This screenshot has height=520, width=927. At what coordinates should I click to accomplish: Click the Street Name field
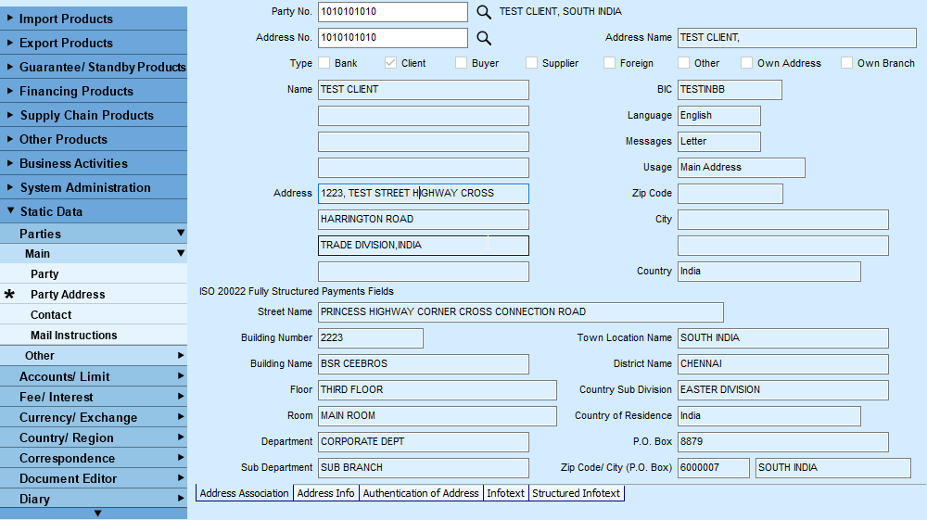(x=521, y=312)
